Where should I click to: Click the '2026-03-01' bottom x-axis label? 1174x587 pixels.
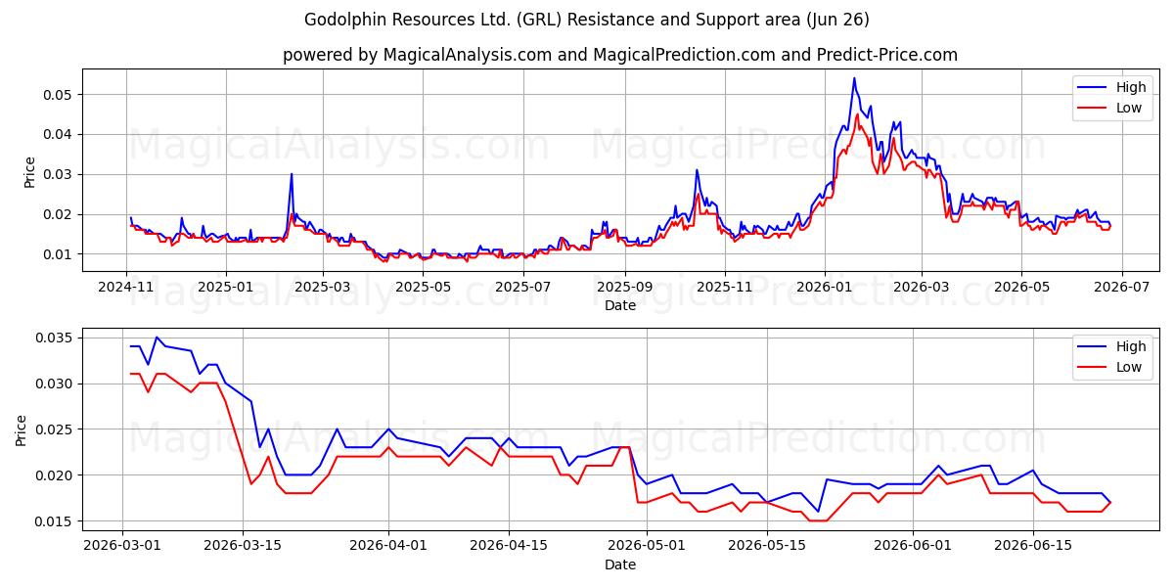(122, 546)
